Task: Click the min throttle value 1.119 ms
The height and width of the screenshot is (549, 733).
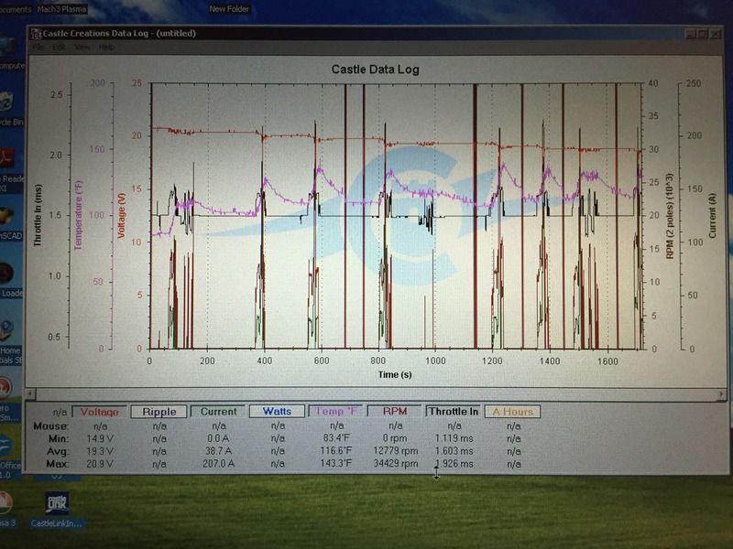Action: coord(454,439)
